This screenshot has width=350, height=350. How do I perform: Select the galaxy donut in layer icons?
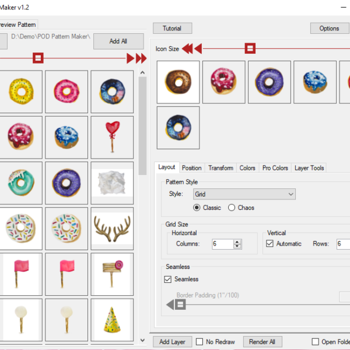[x=178, y=128]
